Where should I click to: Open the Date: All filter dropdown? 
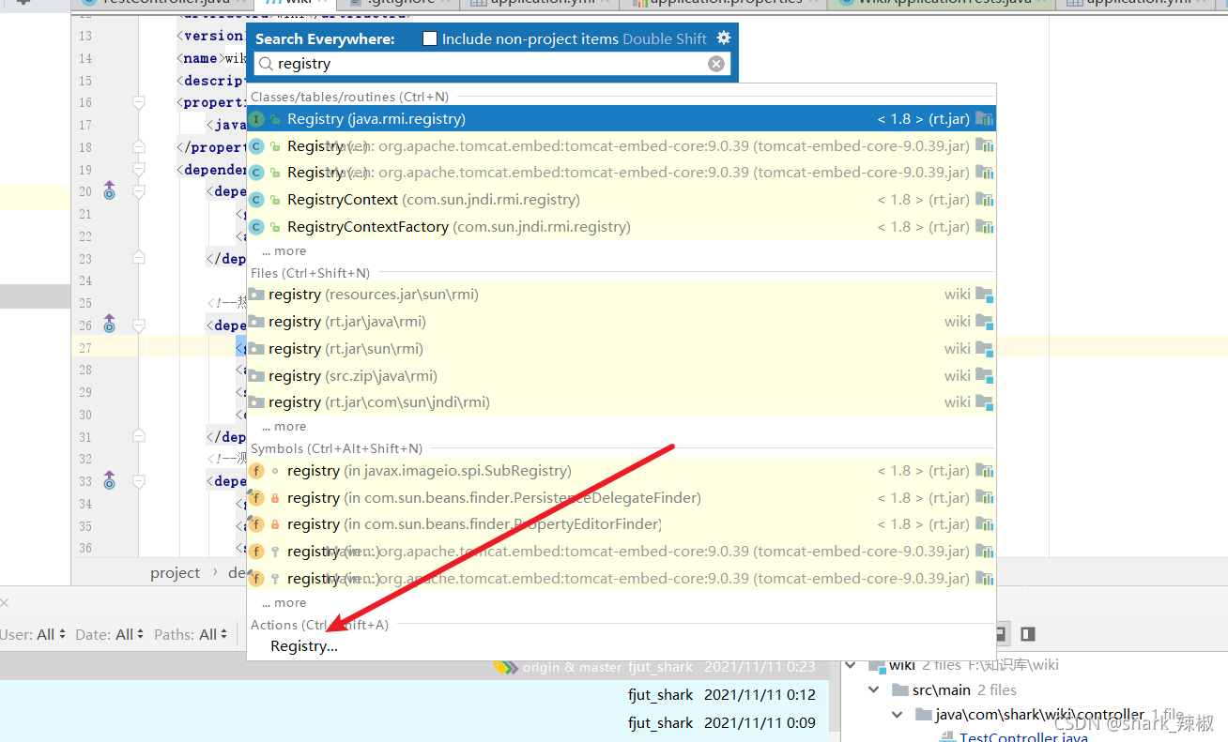(x=110, y=635)
